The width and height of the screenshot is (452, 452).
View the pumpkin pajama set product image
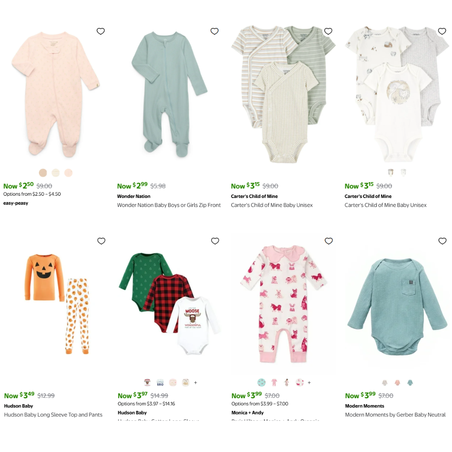(x=57, y=304)
